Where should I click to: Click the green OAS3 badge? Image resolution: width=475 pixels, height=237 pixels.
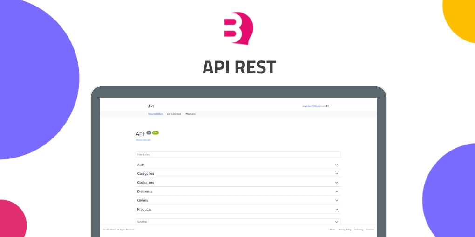point(156,133)
